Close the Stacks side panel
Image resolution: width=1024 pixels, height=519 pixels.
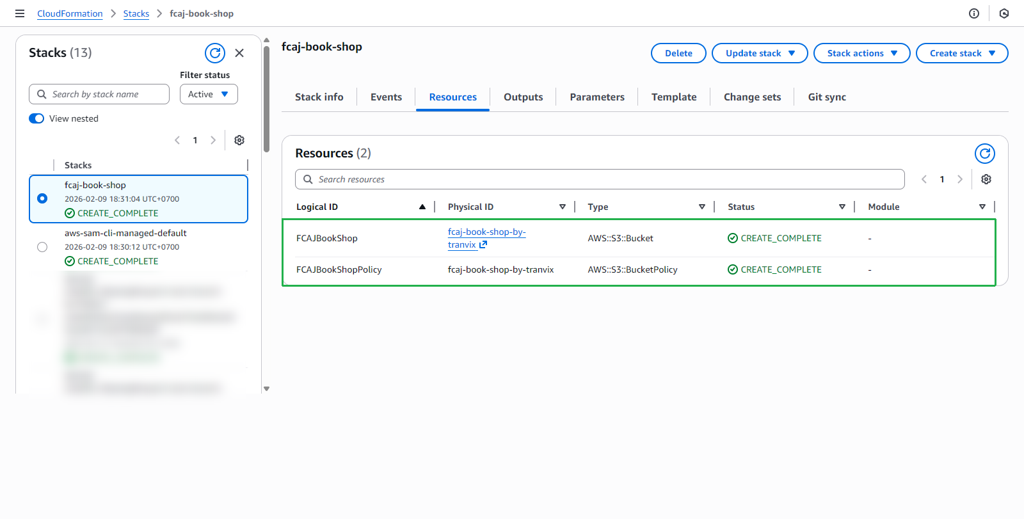[239, 53]
